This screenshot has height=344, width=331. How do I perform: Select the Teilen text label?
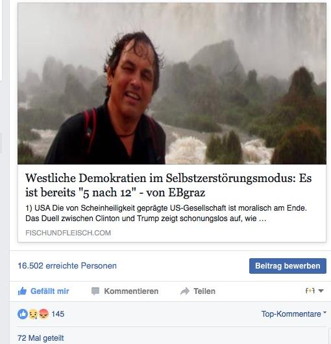204,291
